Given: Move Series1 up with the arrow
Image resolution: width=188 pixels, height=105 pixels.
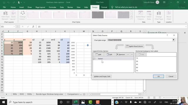Looking at the screenshot, I should coord(128,55).
